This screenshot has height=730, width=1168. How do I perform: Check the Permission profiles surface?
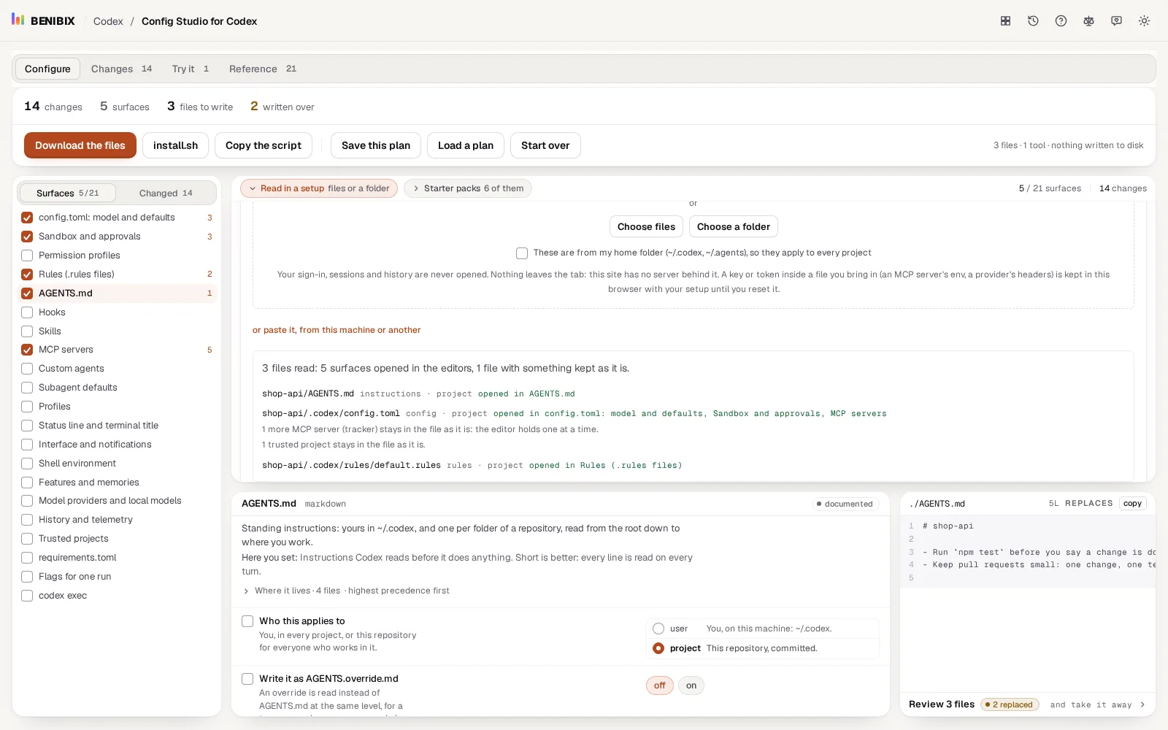point(27,255)
